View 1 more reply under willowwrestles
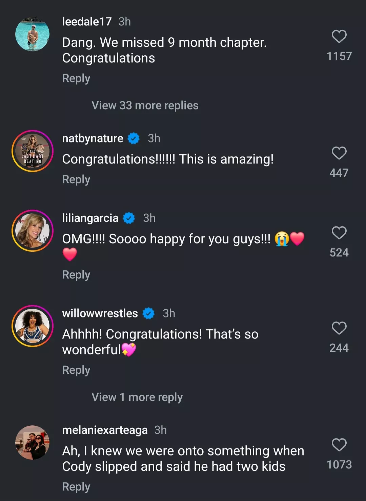The width and height of the screenshot is (366, 501). [x=137, y=397]
